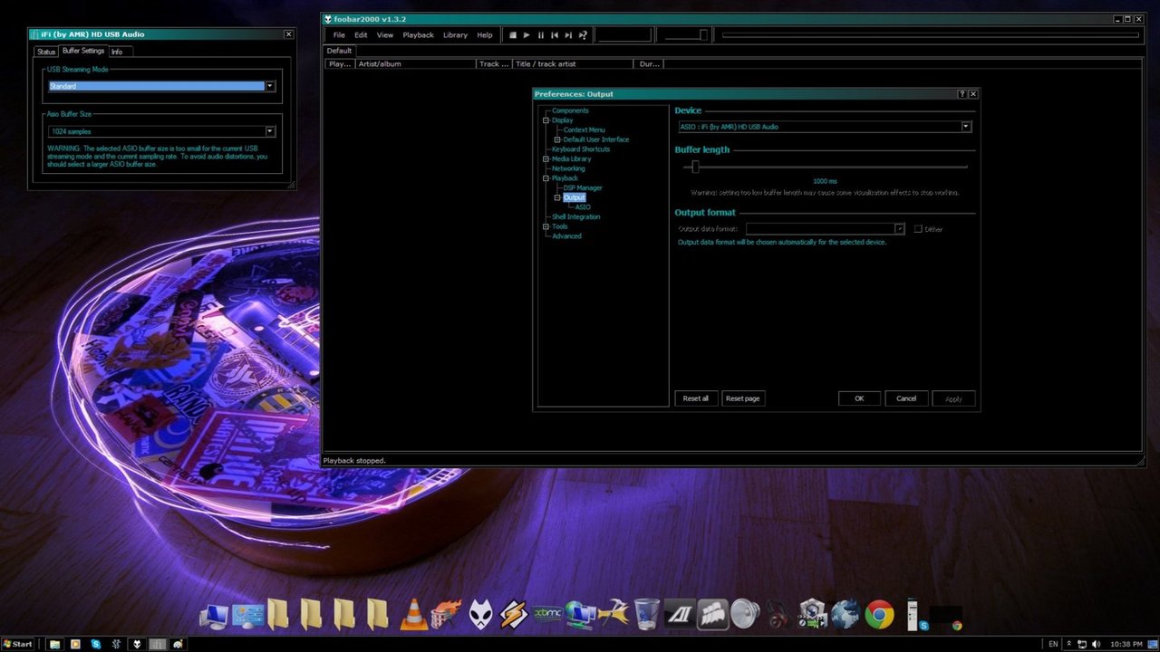
Task: Launch XBMC from the dock
Action: (x=547, y=613)
